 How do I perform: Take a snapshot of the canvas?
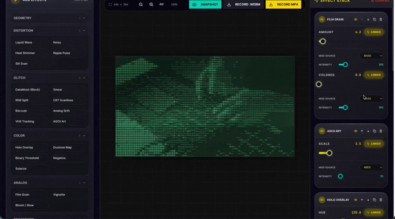(x=205, y=5)
